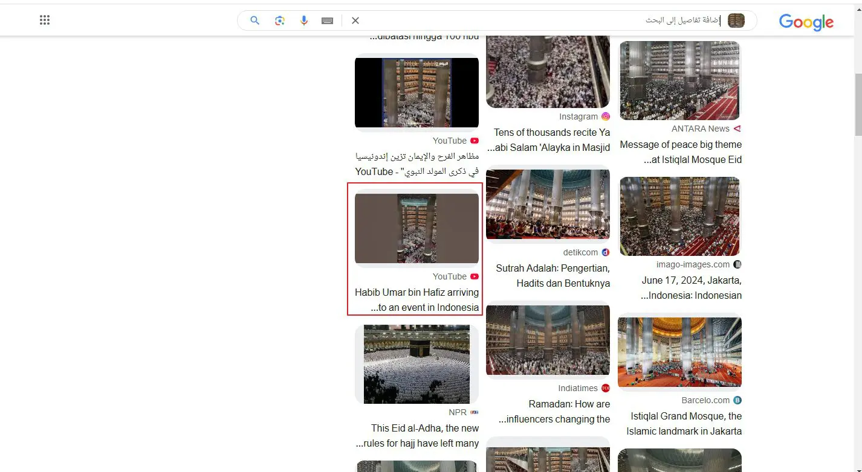Click the NPR favicon
Viewport: 862px width, 472px height.
coord(475,412)
